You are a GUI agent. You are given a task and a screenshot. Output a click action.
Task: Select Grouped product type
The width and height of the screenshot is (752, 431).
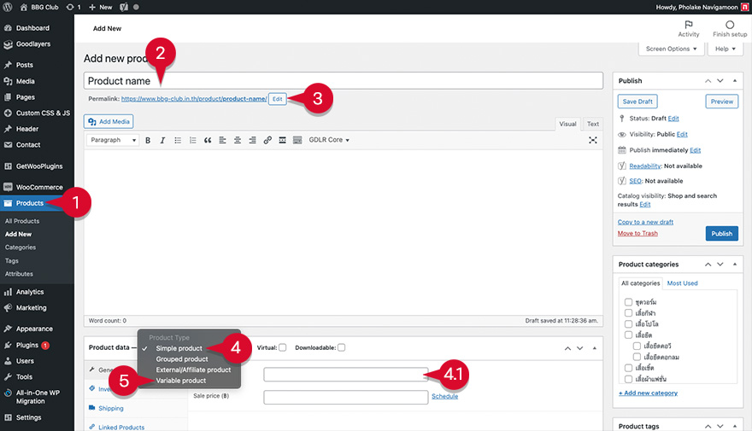(182, 359)
